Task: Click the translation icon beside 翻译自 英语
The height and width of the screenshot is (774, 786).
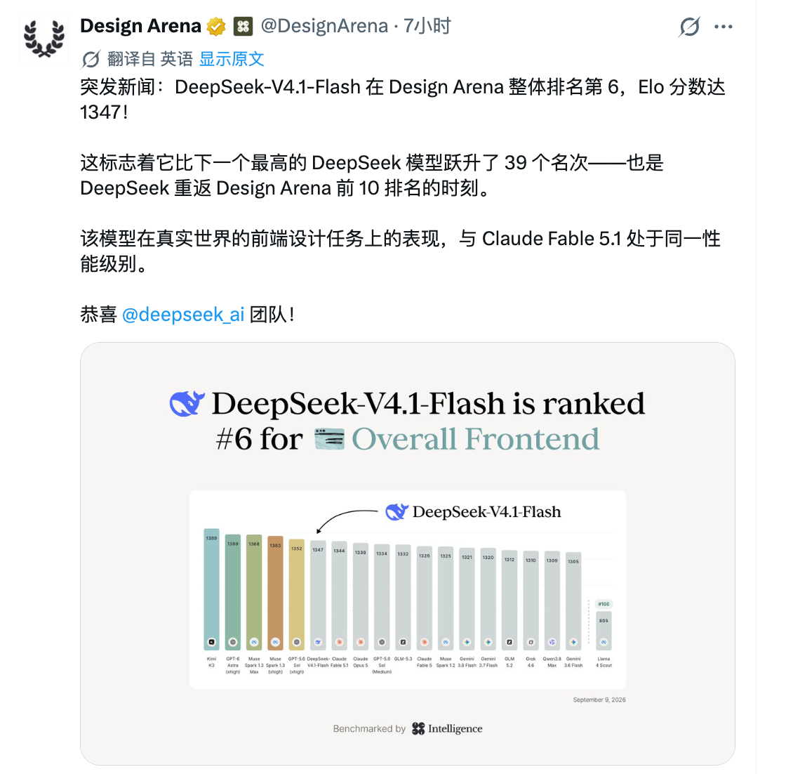Action: tap(91, 59)
